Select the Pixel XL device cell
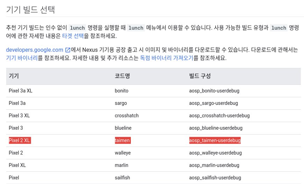The height and width of the screenshot is (184, 304). [x=17, y=165]
